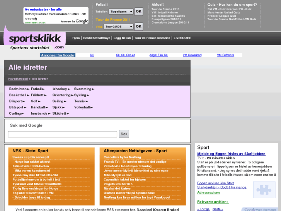The image size is (281, 211).
Task: Open the Adresseavisen source link
Action: coord(208,193)
